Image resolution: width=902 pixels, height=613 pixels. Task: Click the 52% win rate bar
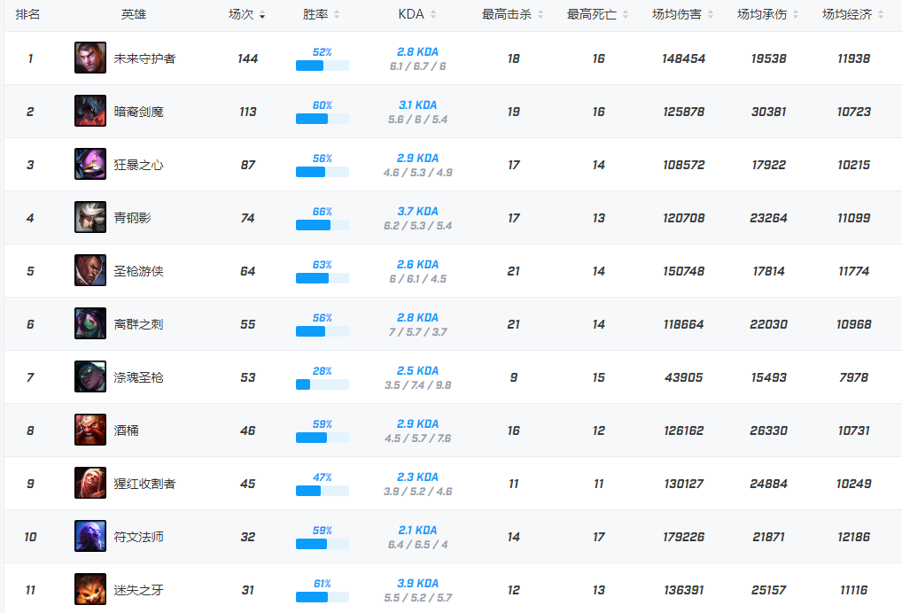pyautogui.click(x=323, y=66)
